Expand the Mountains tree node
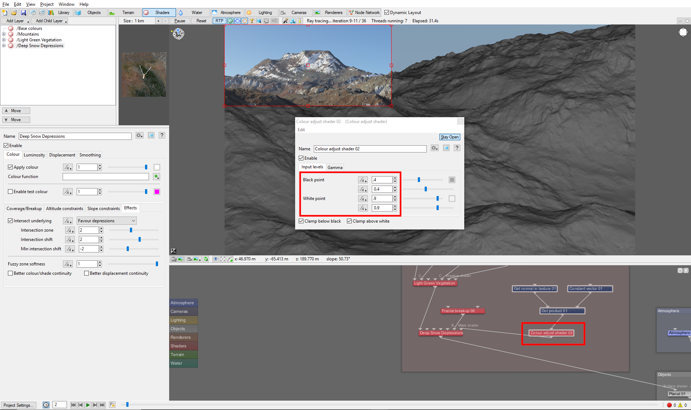This screenshot has width=691, height=410. click(4, 34)
